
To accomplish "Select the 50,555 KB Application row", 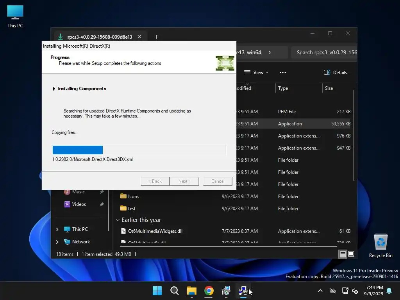I will (x=293, y=124).
